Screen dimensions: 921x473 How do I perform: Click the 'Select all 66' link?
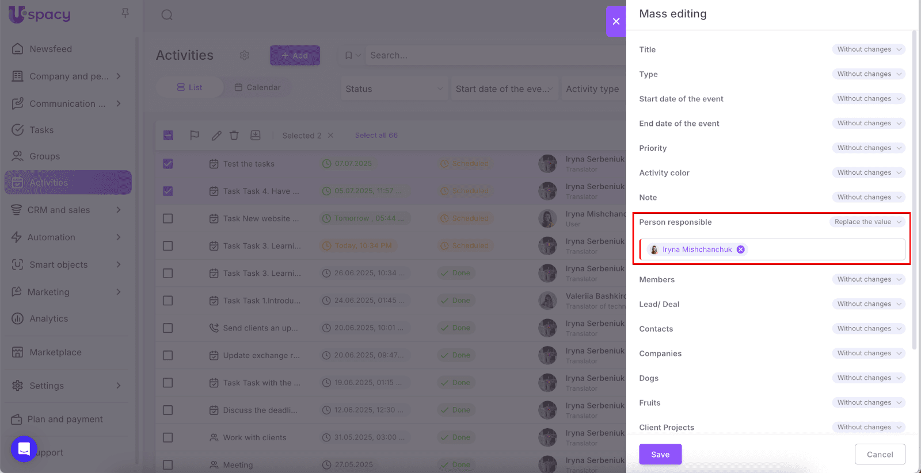(x=376, y=136)
